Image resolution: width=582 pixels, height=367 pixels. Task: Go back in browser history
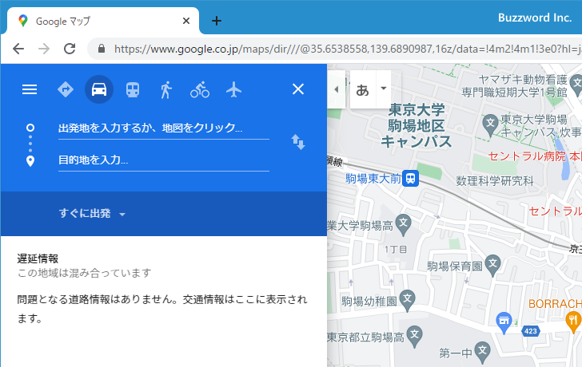[18, 49]
